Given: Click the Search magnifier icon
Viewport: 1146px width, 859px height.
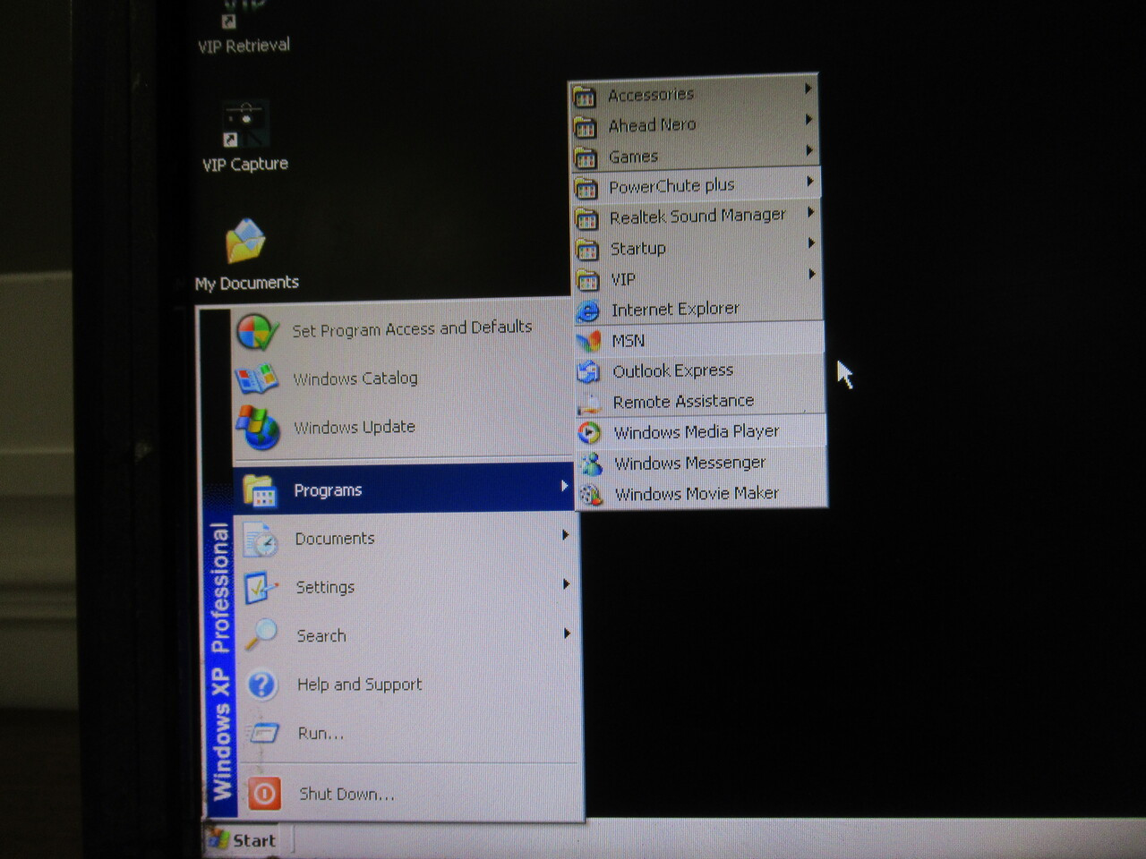Looking at the screenshot, I should (261, 635).
